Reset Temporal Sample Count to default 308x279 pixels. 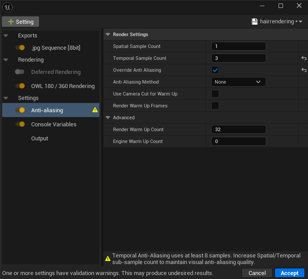(x=303, y=58)
